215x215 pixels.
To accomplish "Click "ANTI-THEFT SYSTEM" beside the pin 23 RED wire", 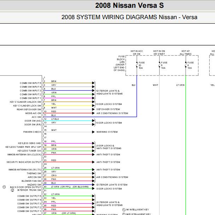I will click(108, 162).
